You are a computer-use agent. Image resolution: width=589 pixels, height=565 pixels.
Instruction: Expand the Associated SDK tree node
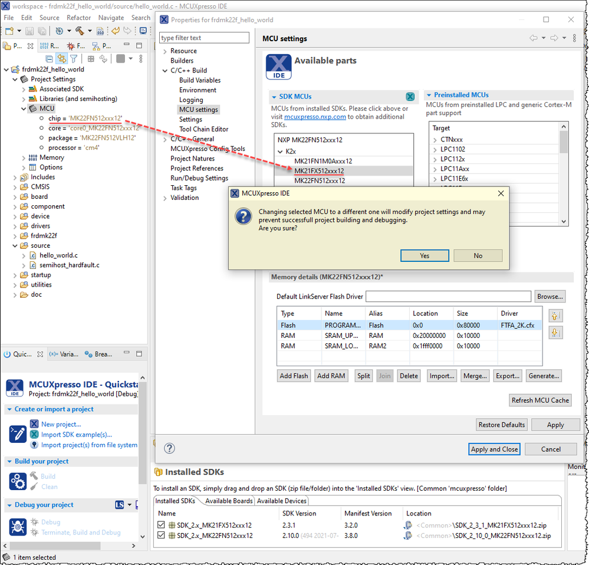pyautogui.click(x=24, y=90)
